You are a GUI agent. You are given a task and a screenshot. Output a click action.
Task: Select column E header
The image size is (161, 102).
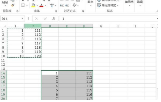[67, 26]
